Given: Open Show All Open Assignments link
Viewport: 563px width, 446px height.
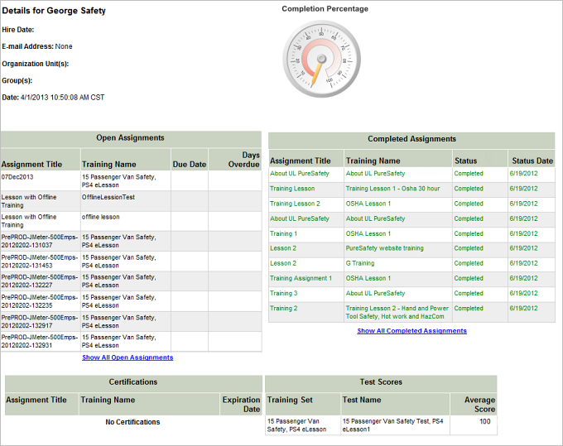Looking at the screenshot, I should click(128, 357).
